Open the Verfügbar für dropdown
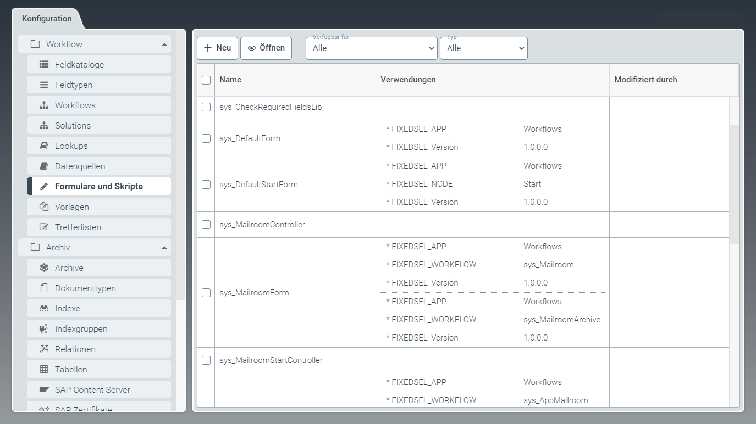Viewport: 756px width, 424px height. coord(372,48)
